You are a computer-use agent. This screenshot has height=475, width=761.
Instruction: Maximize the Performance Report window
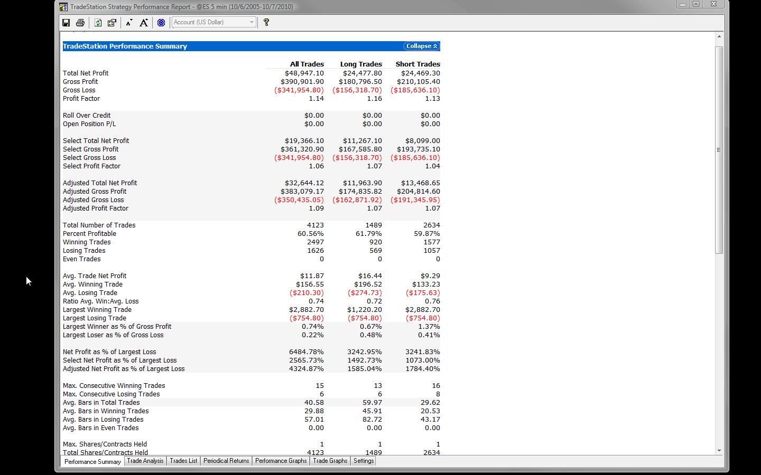click(x=696, y=4)
